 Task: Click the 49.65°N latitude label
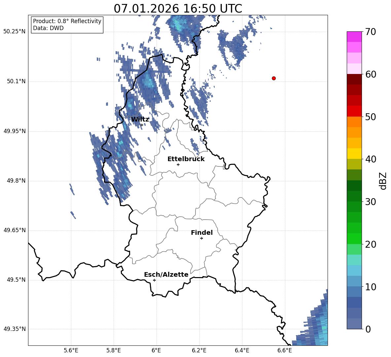click(15, 230)
